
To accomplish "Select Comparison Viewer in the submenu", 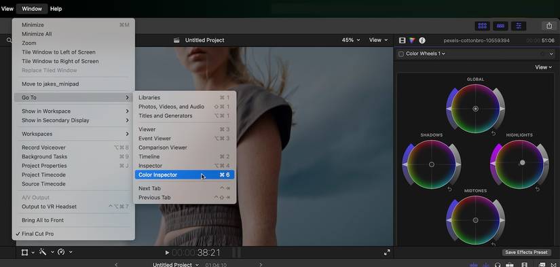I will 185,147.
